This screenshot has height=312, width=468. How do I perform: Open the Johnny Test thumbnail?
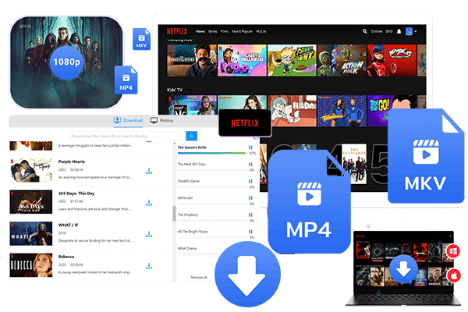point(292,60)
